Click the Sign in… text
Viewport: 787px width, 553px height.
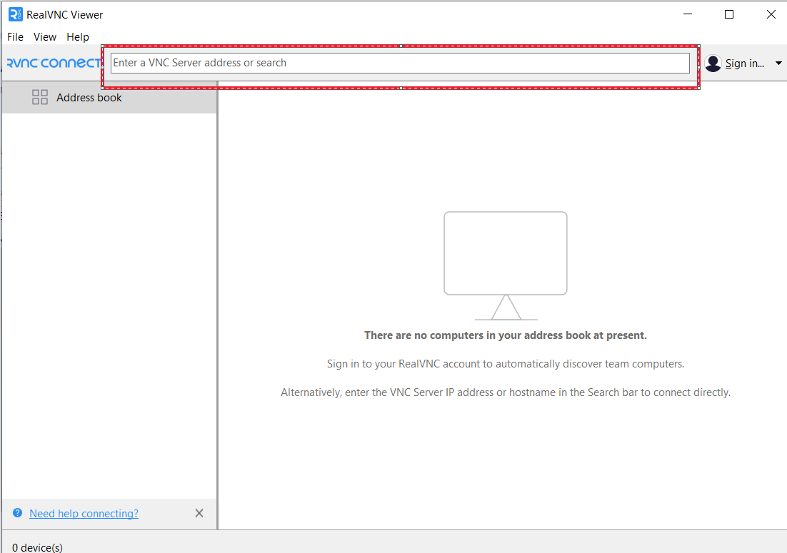745,64
